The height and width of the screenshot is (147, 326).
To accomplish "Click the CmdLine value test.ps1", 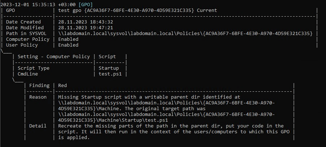I will pos(110,74).
